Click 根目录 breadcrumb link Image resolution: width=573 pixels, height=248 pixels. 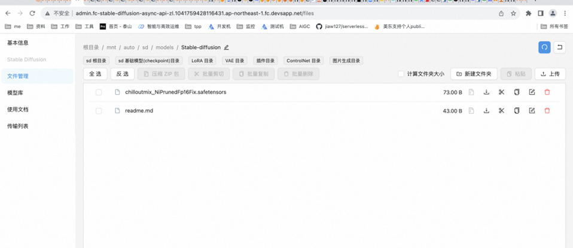tap(91, 47)
